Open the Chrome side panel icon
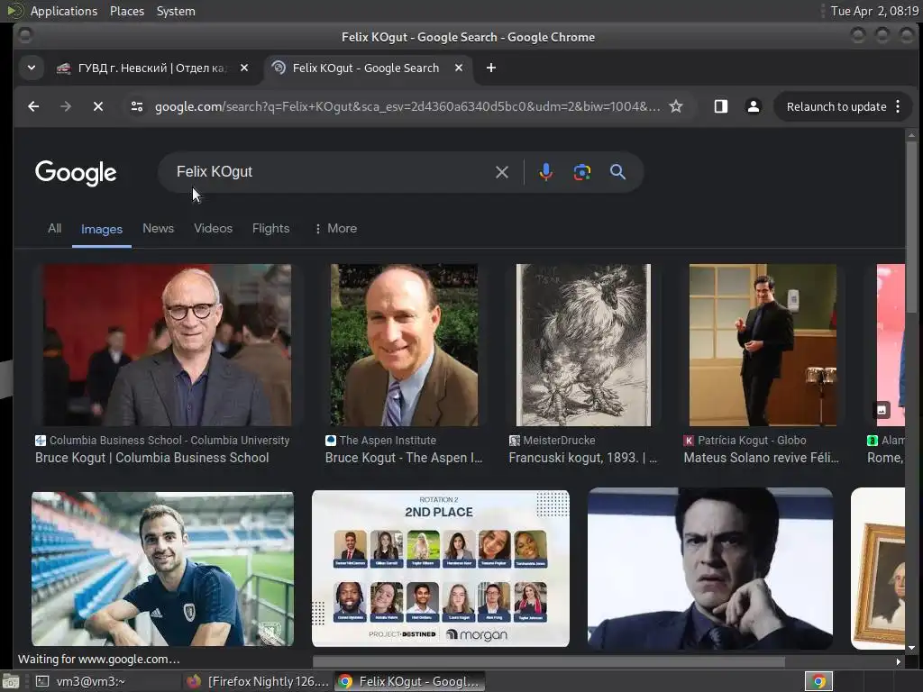923x692 pixels. [x=720, y=106]
